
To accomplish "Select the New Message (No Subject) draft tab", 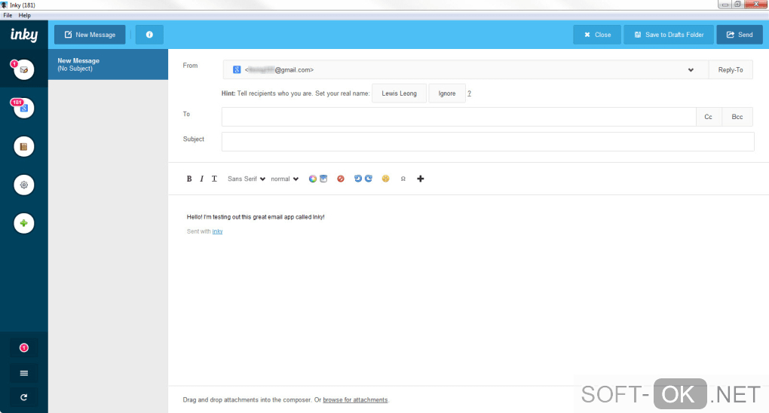I will [108, 64].
